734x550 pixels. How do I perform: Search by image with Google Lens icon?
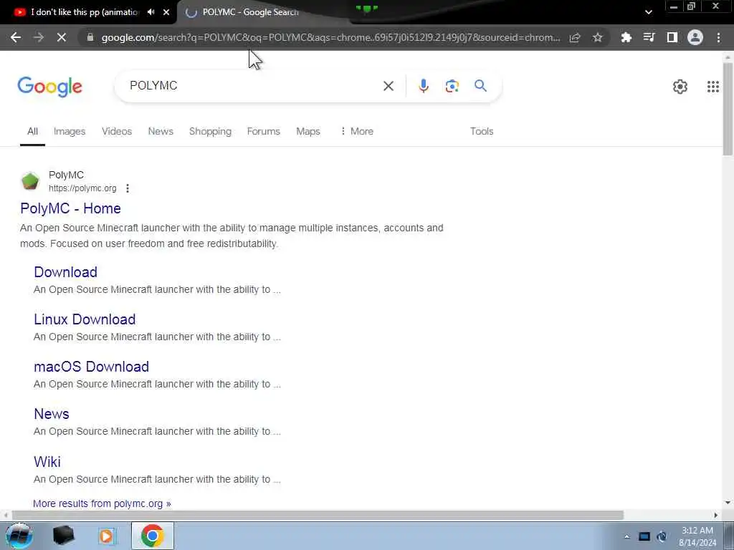pos(452,86)
